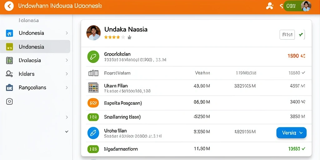Toggle the green checkmark next to Fl‑s1 button

[x=301, y=35]
